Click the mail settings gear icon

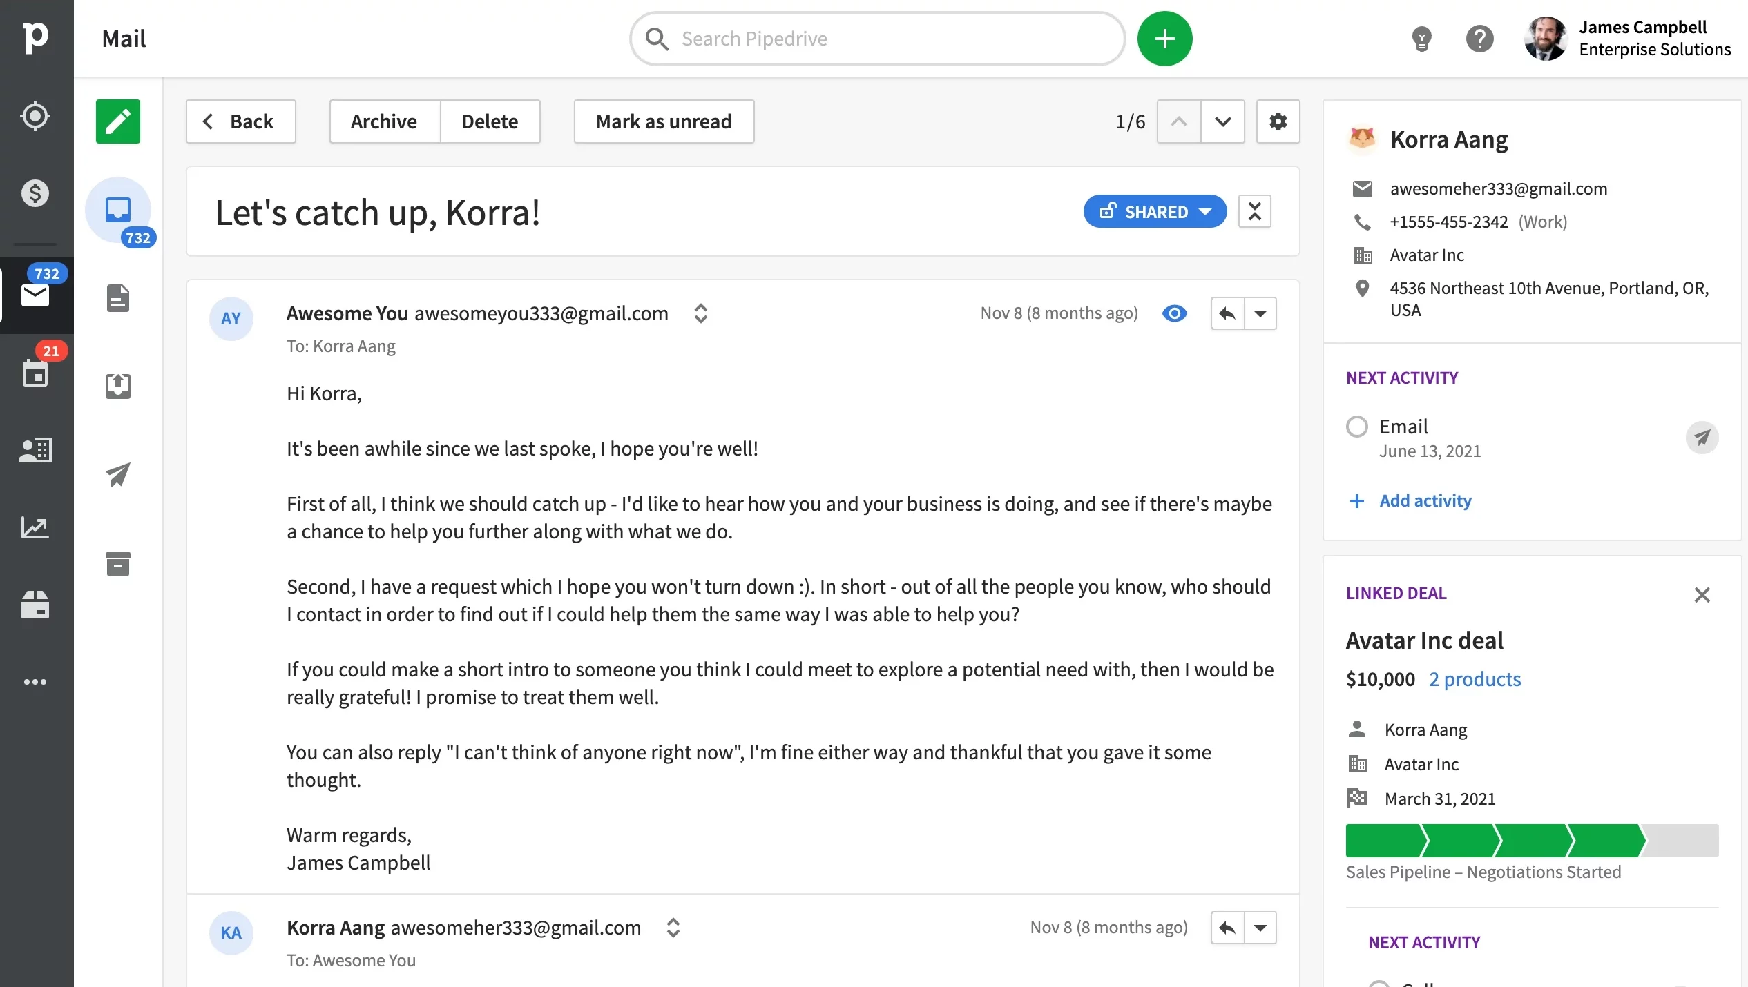[1278, 121]
